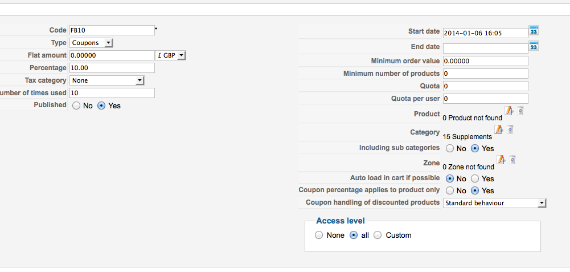Screen dimensions: 570x272
Task: Expand the Tax category dropdown
Action: [107, 80]
